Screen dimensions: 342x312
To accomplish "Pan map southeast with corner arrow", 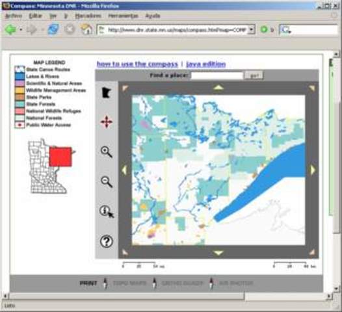I will (312, 252).
